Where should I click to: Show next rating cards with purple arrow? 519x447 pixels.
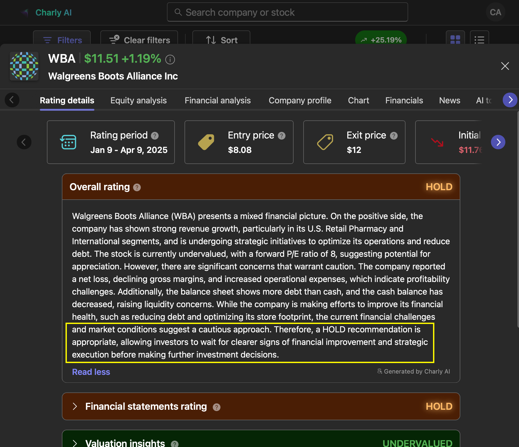click(498, 142)
